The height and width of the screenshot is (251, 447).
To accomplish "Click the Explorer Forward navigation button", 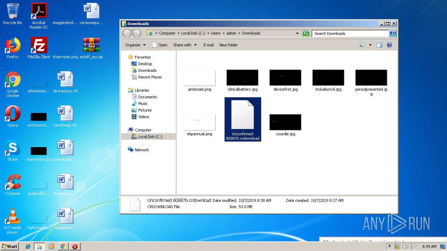I will (x=137, y=33).
